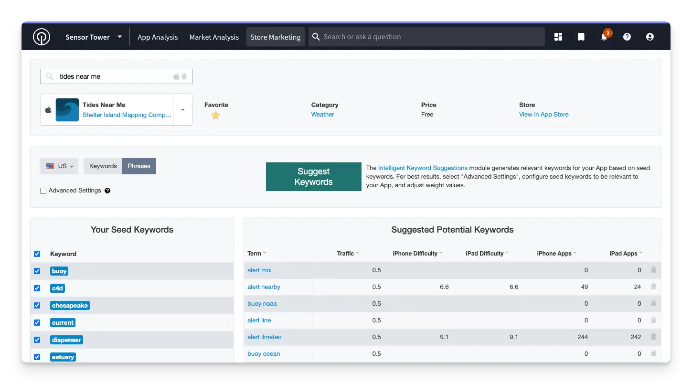692x384 pixels.
Task: Uncheck the 'buoy' seed keyword
Action: 37,271
